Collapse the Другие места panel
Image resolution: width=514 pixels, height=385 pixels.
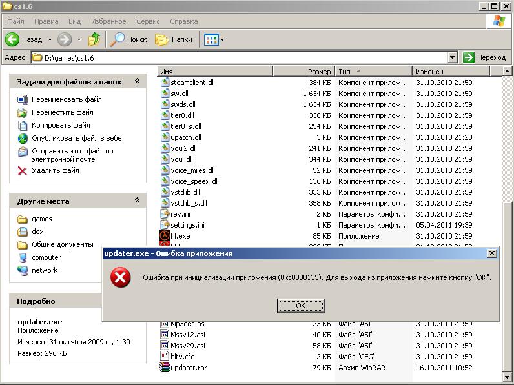coord(138,201)
